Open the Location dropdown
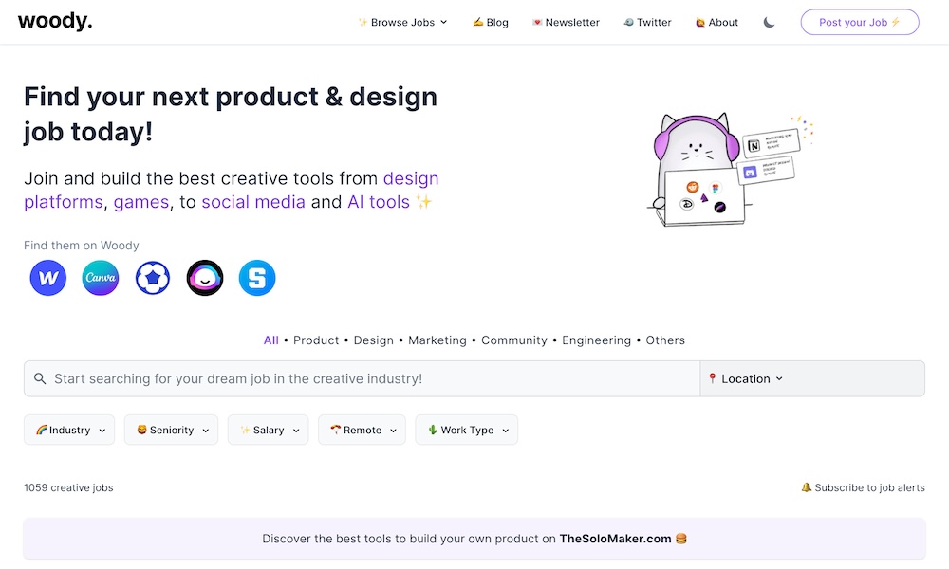Screen dimensions: 949x569 point(746,378)
